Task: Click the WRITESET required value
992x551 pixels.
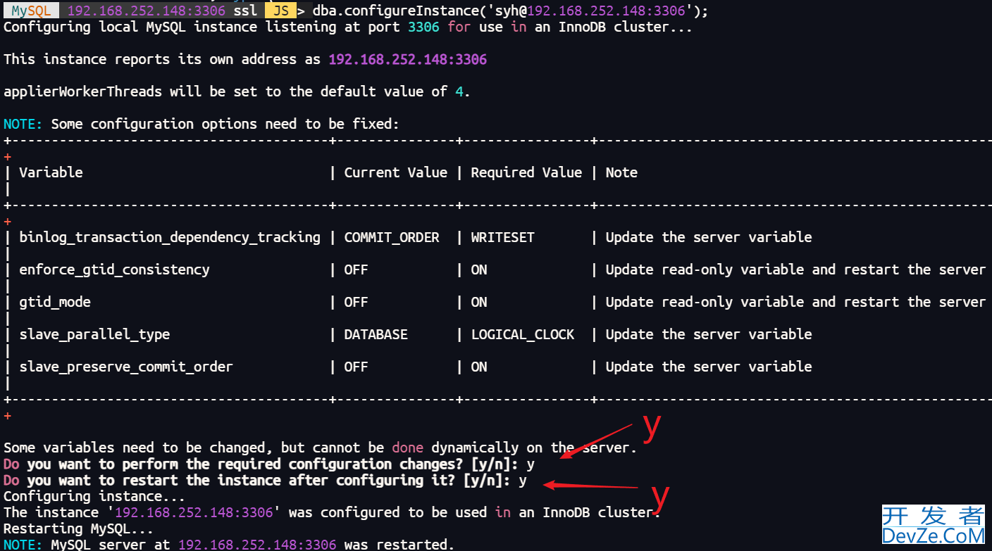Action: click(x=502, y=237)
